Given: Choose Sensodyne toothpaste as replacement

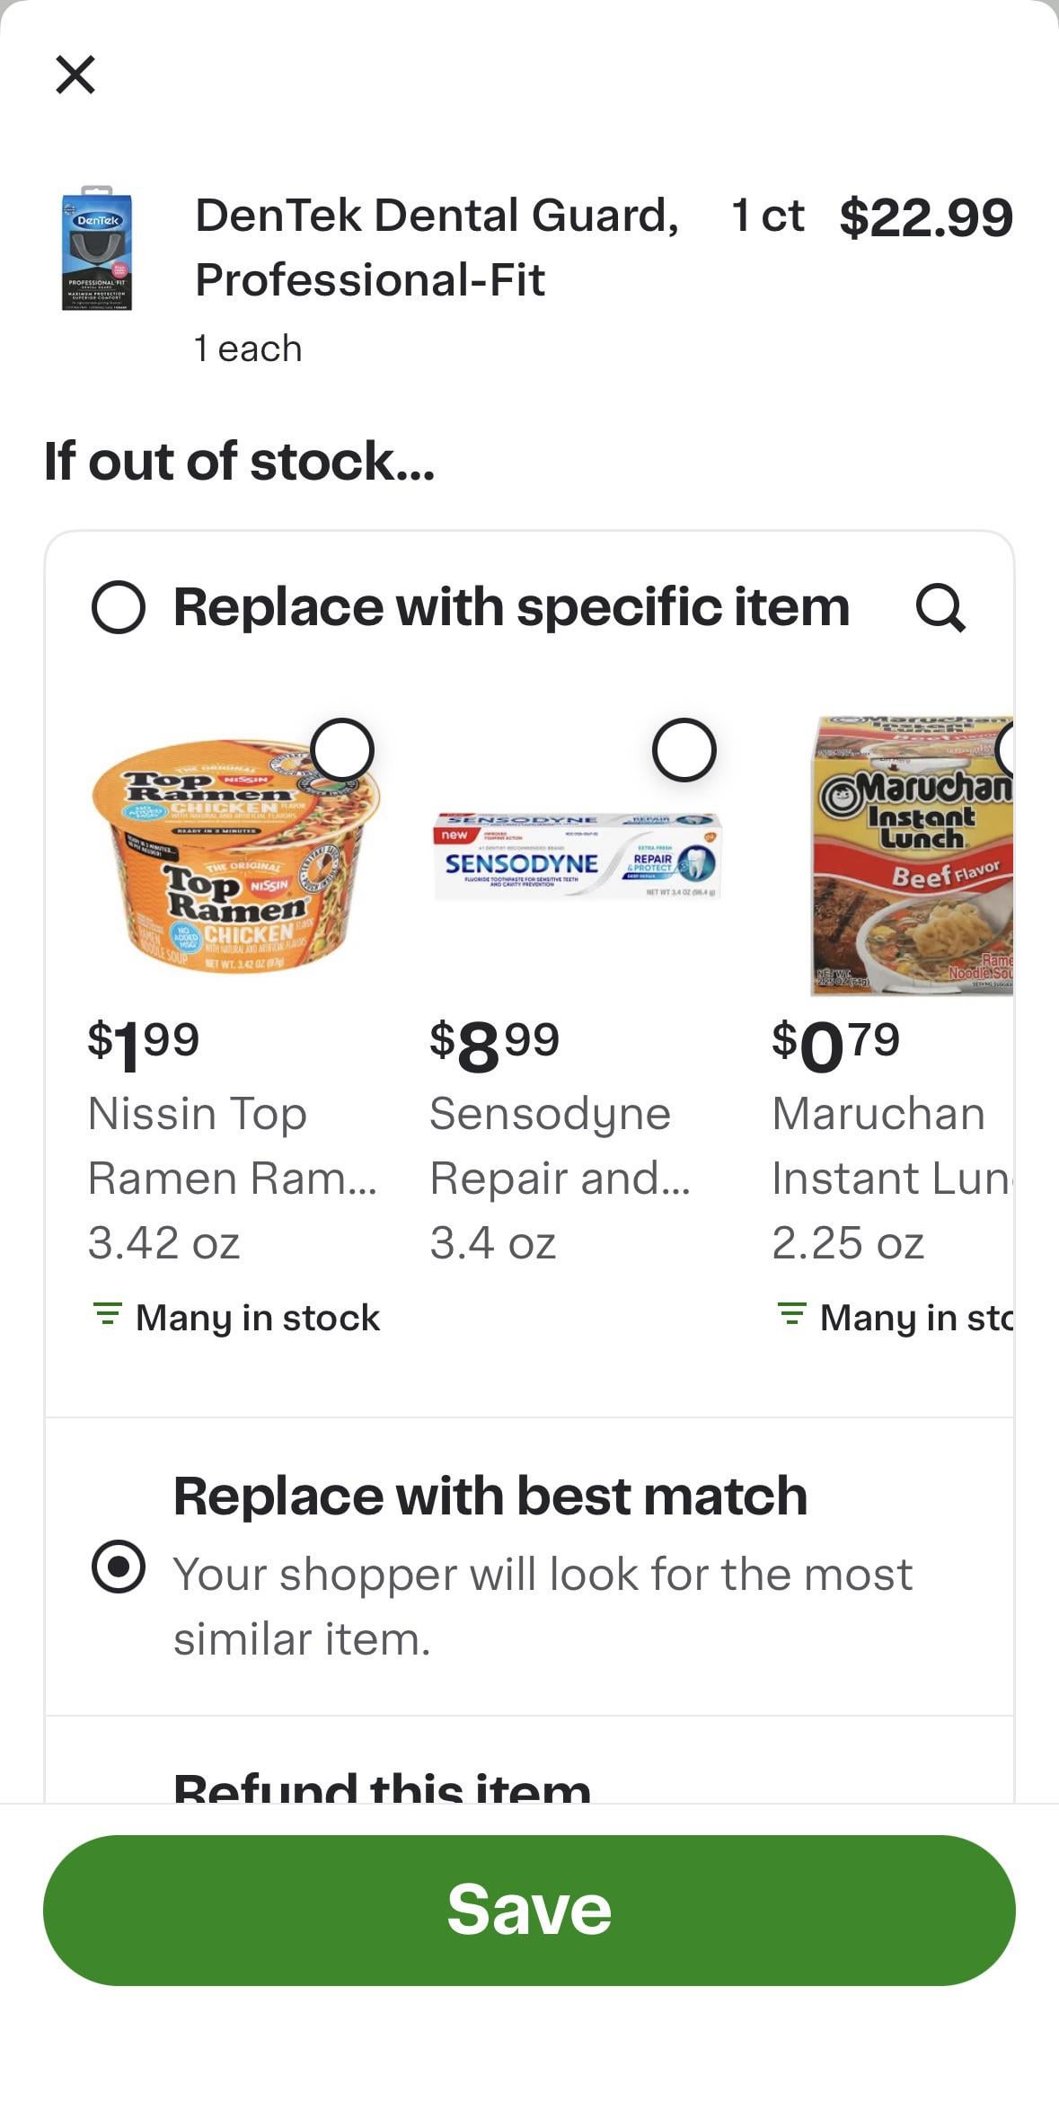Looking at the screenshot, I should pos(684,749).
